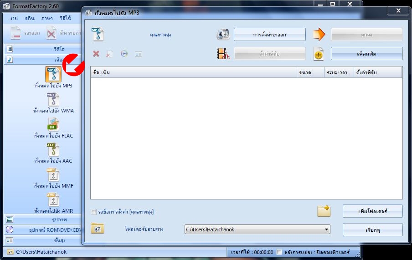Click การตั้งค่าขาออก output settings button

point(270,35)
